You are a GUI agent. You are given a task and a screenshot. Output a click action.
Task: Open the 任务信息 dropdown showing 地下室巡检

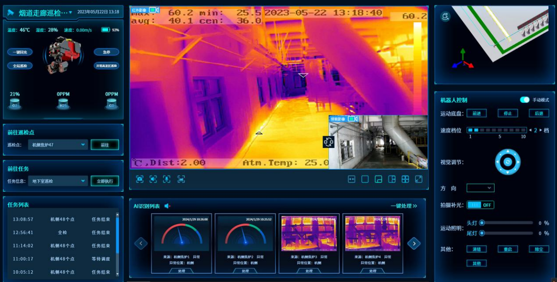point(57,181)
